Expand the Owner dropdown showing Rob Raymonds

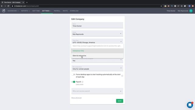97,33
